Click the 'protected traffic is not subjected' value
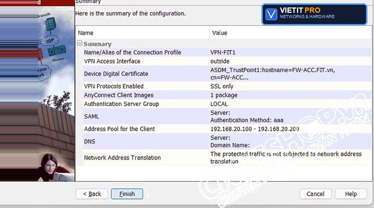This screenshot has width=374, height=208. [286, 157]
